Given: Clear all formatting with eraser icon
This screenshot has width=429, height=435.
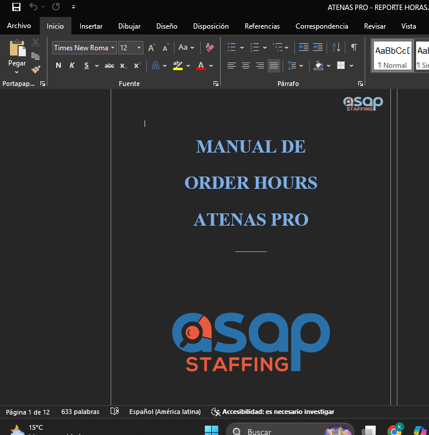Looking at the screenshot, I should (210, 47).
